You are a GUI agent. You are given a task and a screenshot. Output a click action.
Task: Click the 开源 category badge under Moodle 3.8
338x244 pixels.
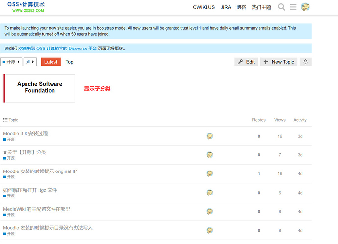[9, 139]
